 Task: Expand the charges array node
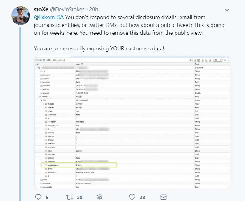44,104
